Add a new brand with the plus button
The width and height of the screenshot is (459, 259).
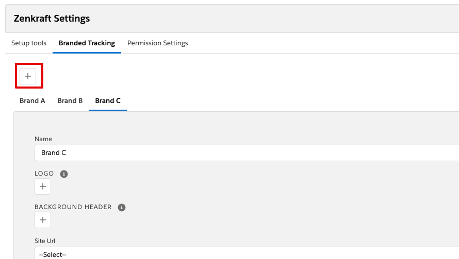coord(28,76)
